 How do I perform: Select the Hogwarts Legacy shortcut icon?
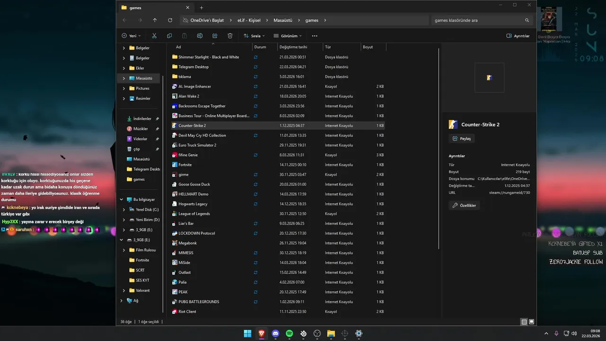[x=175, y=204]
